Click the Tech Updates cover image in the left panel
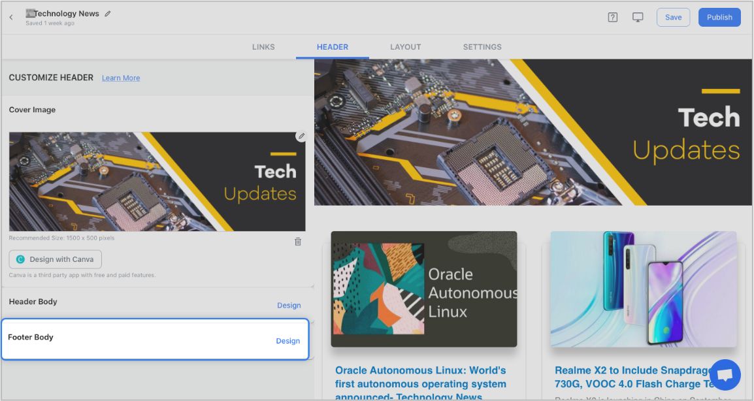The image size is (754, 401). click(157, 182)
